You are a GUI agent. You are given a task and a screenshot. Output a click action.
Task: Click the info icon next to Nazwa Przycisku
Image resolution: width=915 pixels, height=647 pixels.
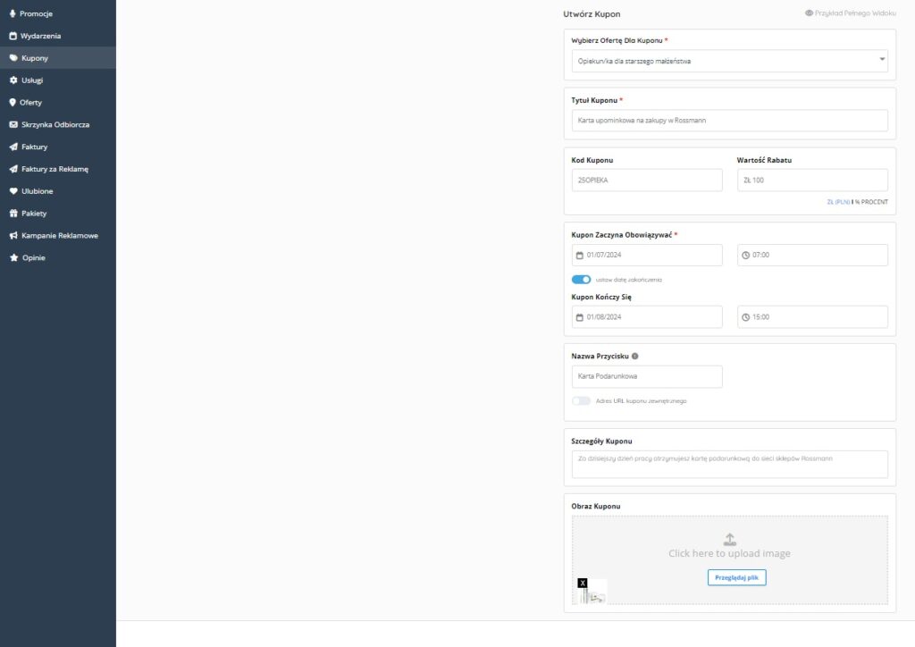[x=635, y=356]
